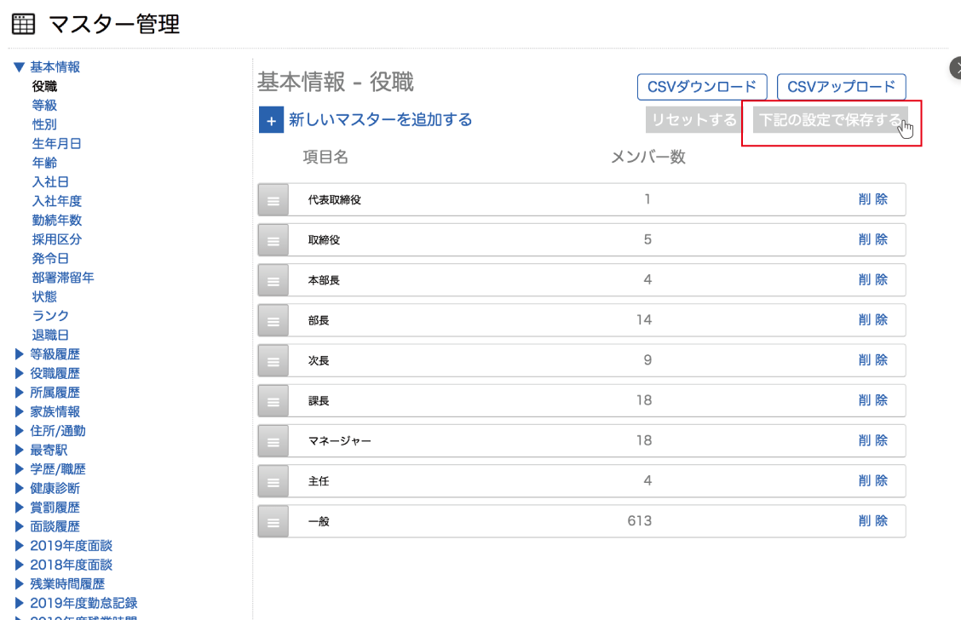
Task: Click drag handle icon for 本部長 row
Action: pos(273,280)
